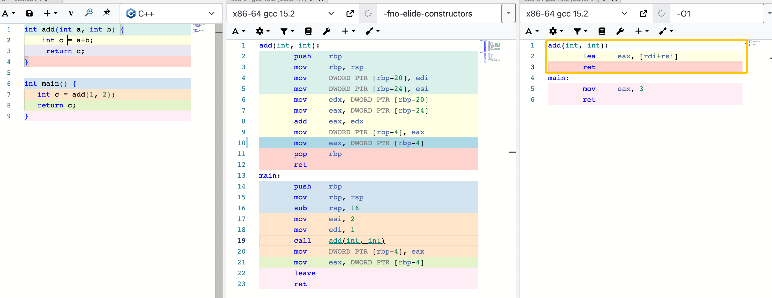Image resolution: width=772 pixels, height=298 pixels.
Task: Open the C++ language dropdown
Action: (170, 13)
